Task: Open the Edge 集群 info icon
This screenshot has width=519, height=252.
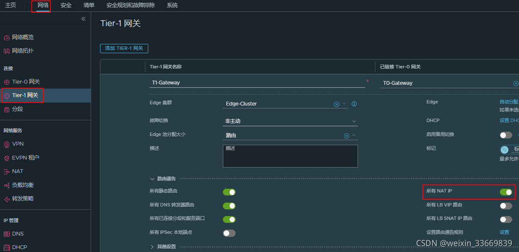Action: point(354,104)
